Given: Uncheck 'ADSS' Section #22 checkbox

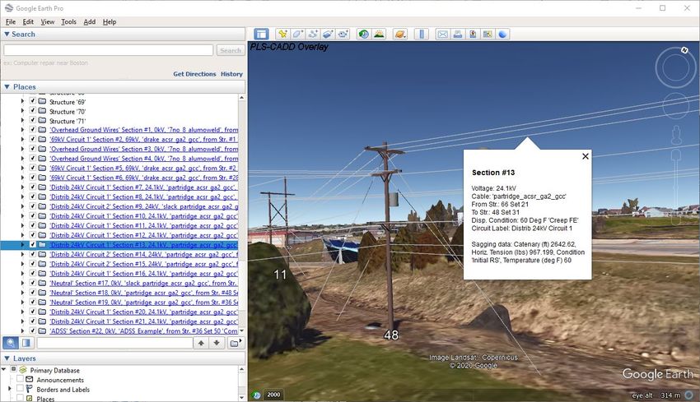Looking at the screenshot, I should tap(33, 330).
